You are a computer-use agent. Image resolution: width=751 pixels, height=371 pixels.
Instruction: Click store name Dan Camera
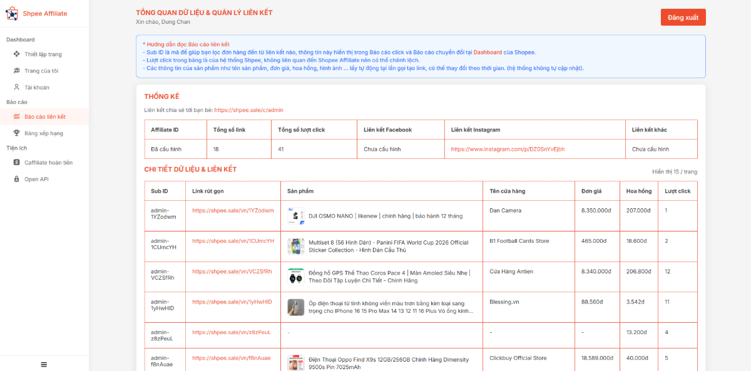[x=505, y=211]
